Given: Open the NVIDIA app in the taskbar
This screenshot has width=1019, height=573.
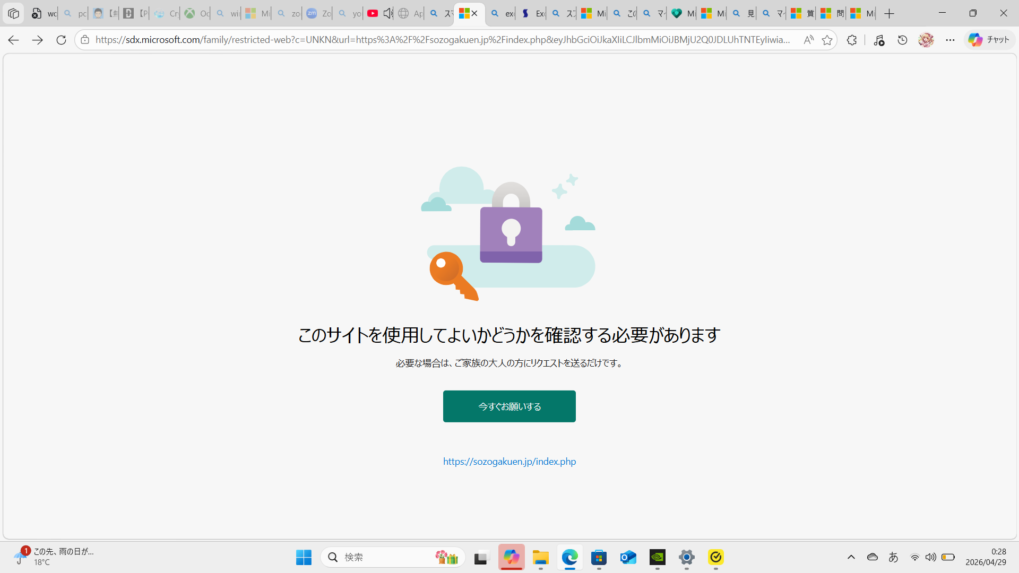Looking at the screenshot, I should point(658,557).
